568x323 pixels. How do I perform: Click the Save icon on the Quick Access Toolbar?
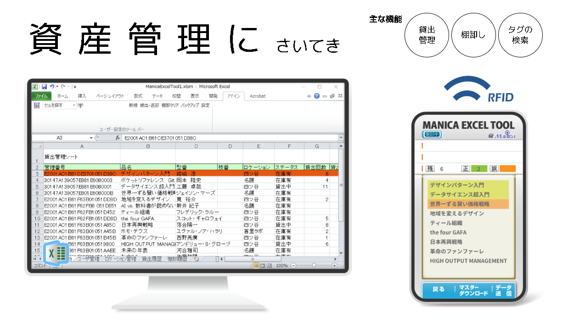tap(44, 86)
